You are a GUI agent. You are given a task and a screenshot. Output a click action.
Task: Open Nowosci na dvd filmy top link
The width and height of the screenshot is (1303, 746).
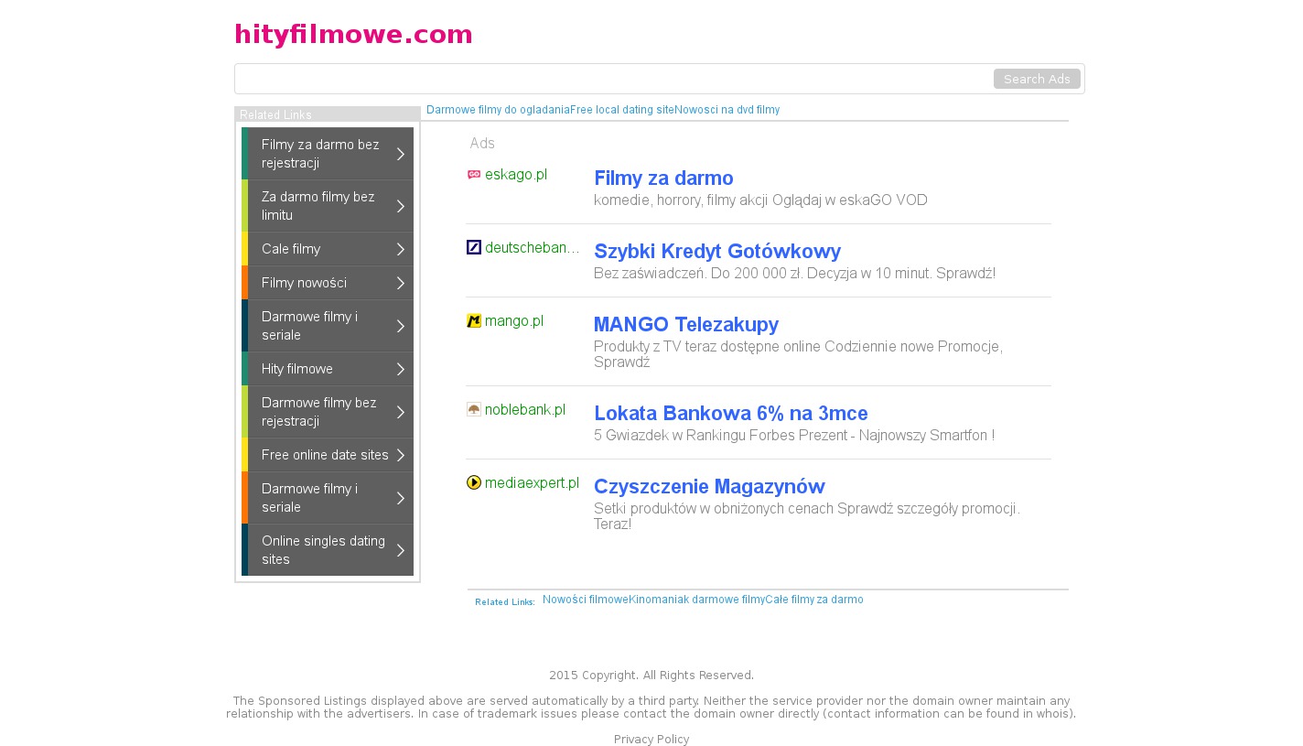point(727,110)
